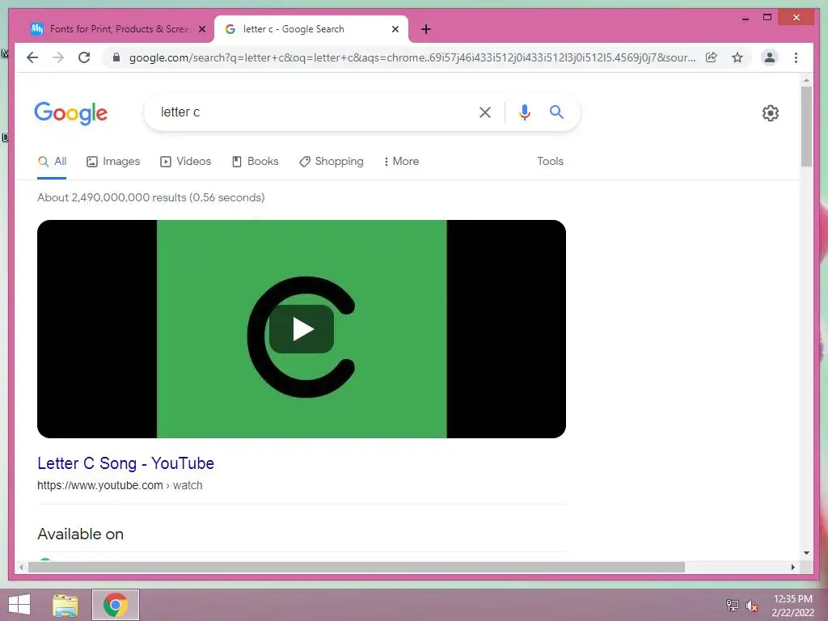828x621 pixels.
Task: Open the Chrome three-dot menu
Action: [x=796, y=57]
